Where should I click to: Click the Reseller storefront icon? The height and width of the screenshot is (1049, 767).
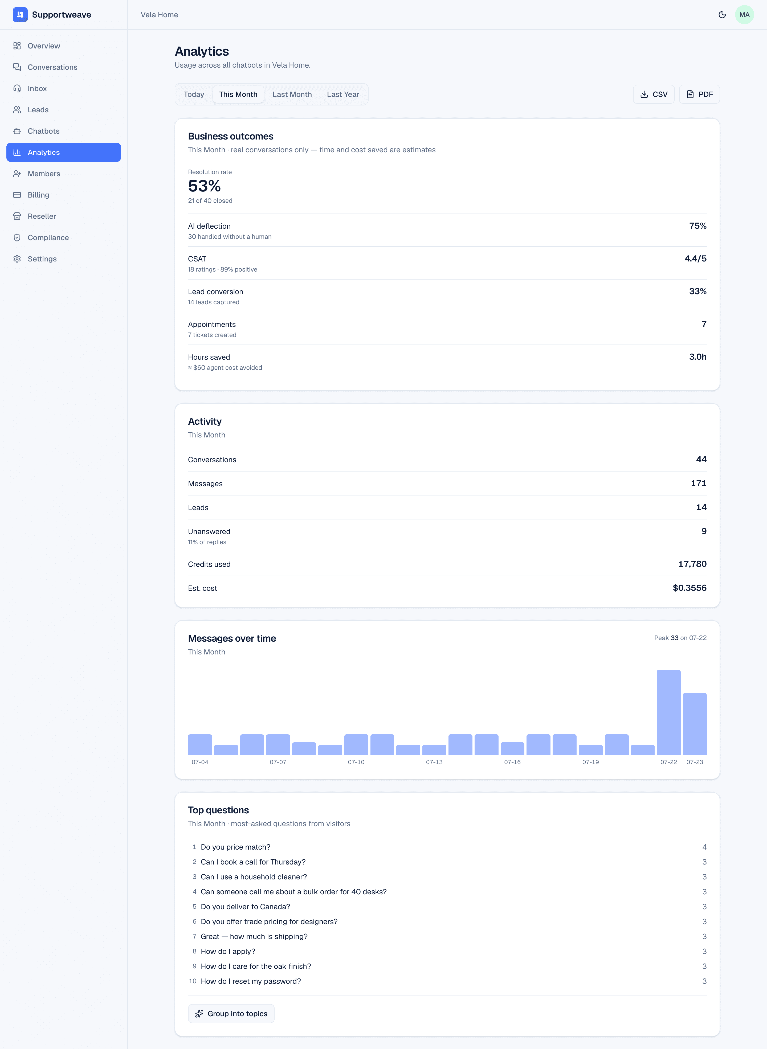pos(17,216)
